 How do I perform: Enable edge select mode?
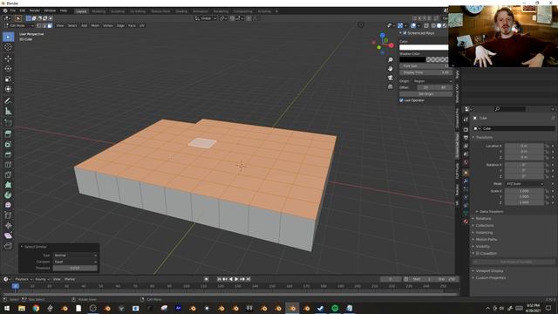(44, 25)
